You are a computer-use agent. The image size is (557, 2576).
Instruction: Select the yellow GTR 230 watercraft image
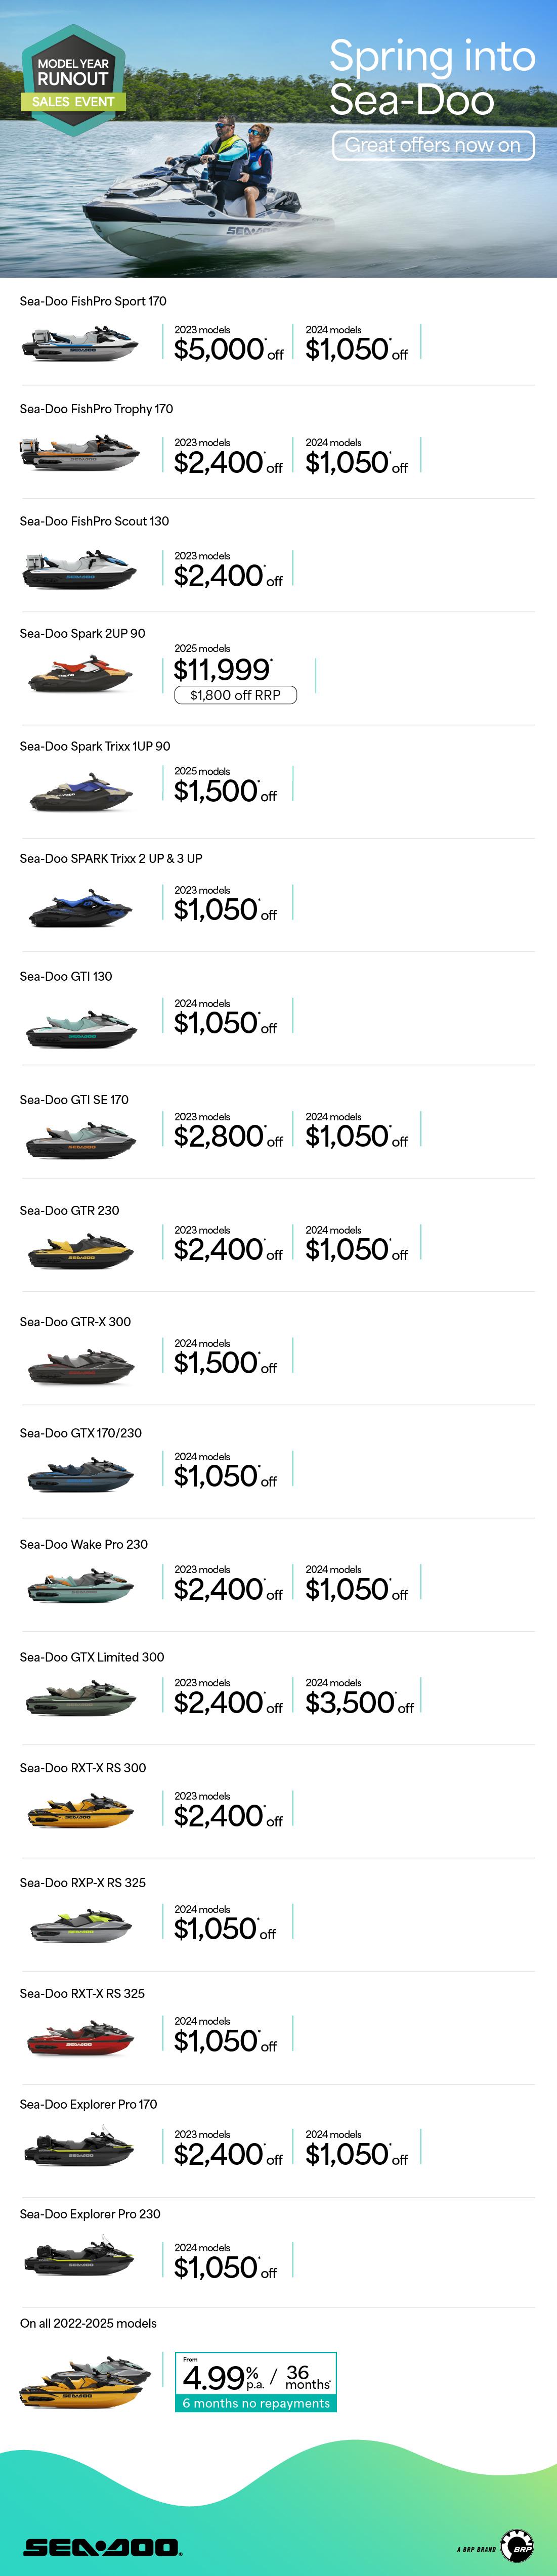[80, 1251]
